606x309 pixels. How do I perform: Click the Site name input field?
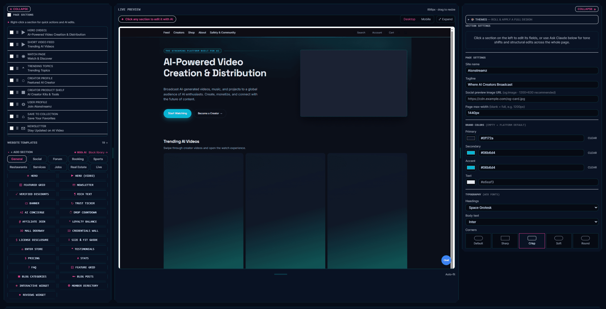532,71
